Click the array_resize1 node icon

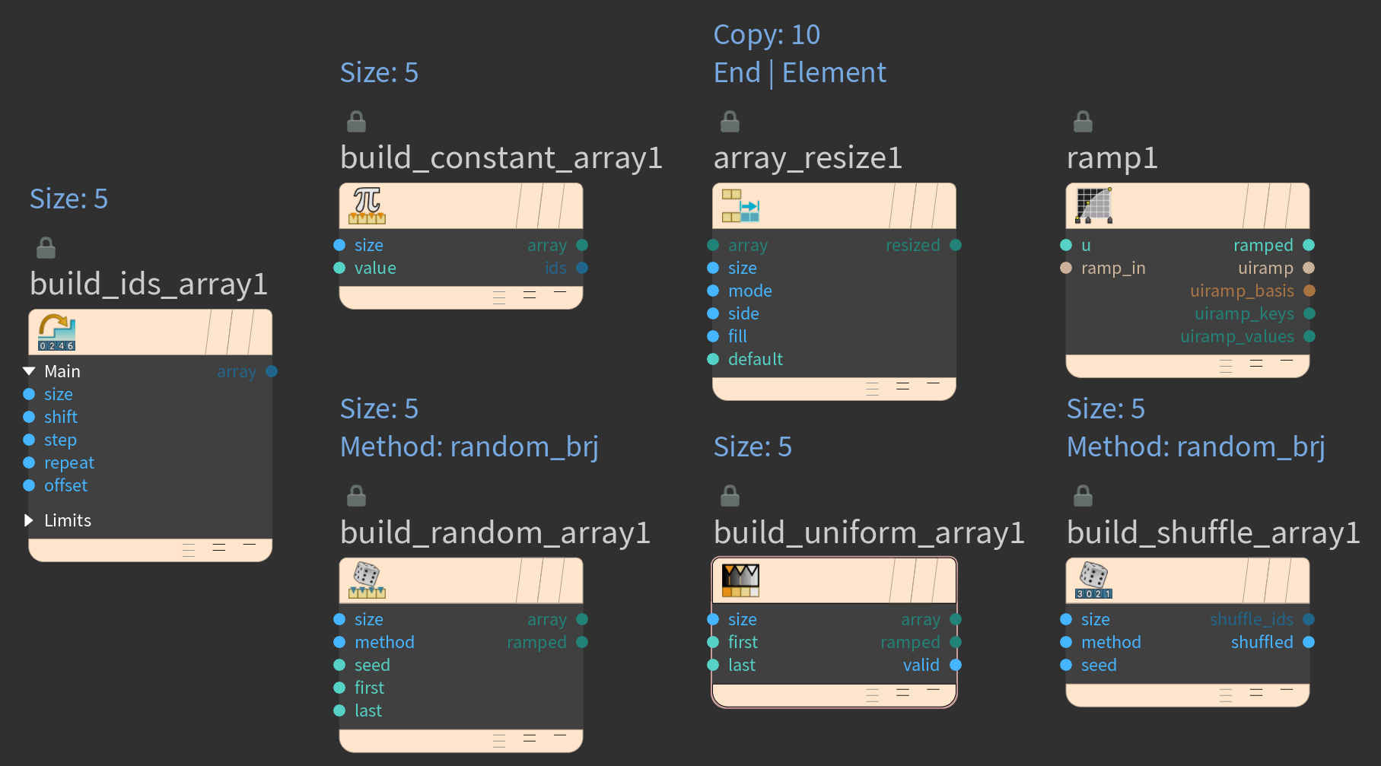pyautogui.click(x=740, y=205)
